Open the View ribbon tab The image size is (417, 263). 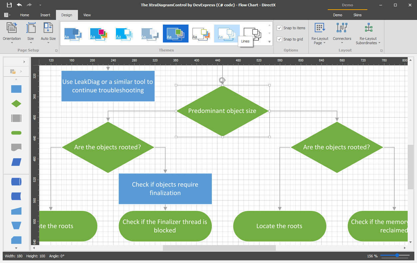pyautogui.click(x=87, y=15)
